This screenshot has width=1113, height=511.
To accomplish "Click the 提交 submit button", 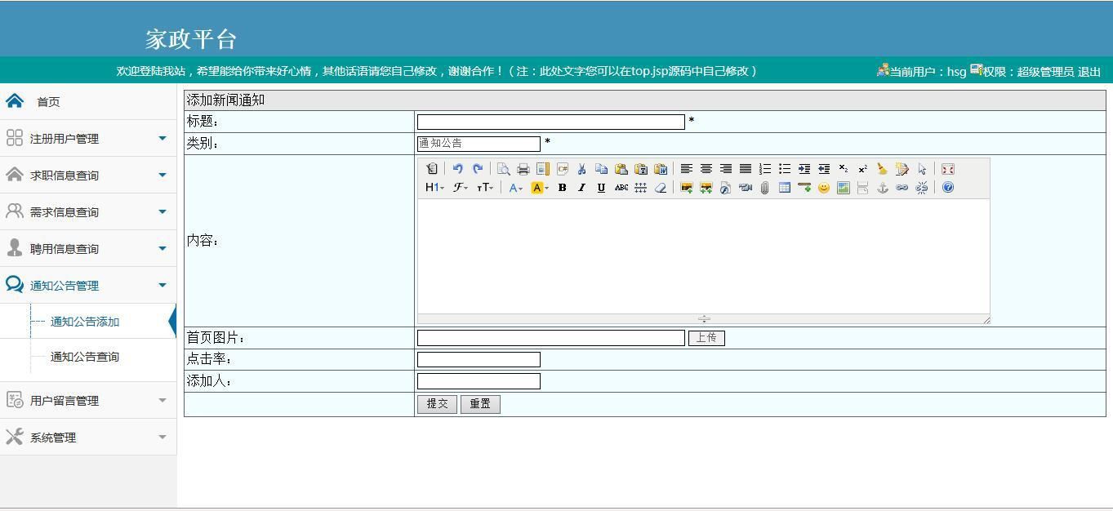I will coord(438,404).
